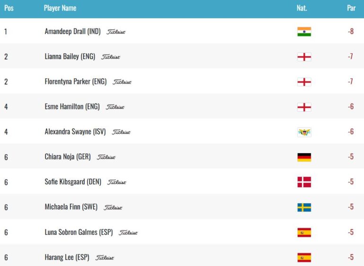The width and height of the screenshot is (364, 266).
Task: Click the Germany flag icon
Action: pos(304,157)
